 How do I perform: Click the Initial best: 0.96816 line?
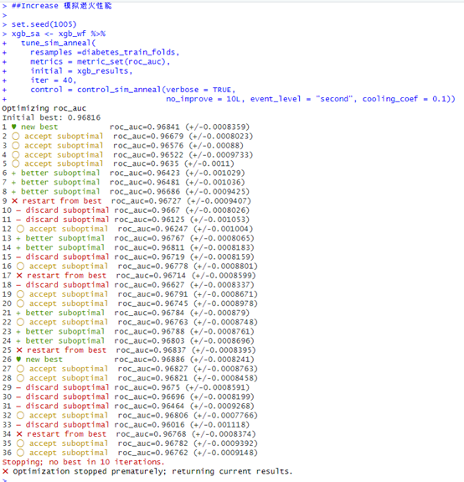click(x=51, y=117)
